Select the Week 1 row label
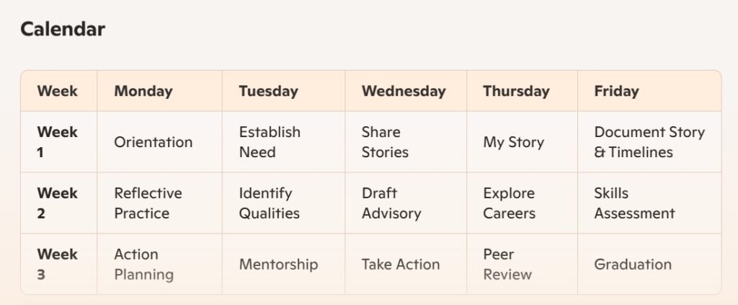This screenshot has height=305, width=738. click(x=57, y=141)
